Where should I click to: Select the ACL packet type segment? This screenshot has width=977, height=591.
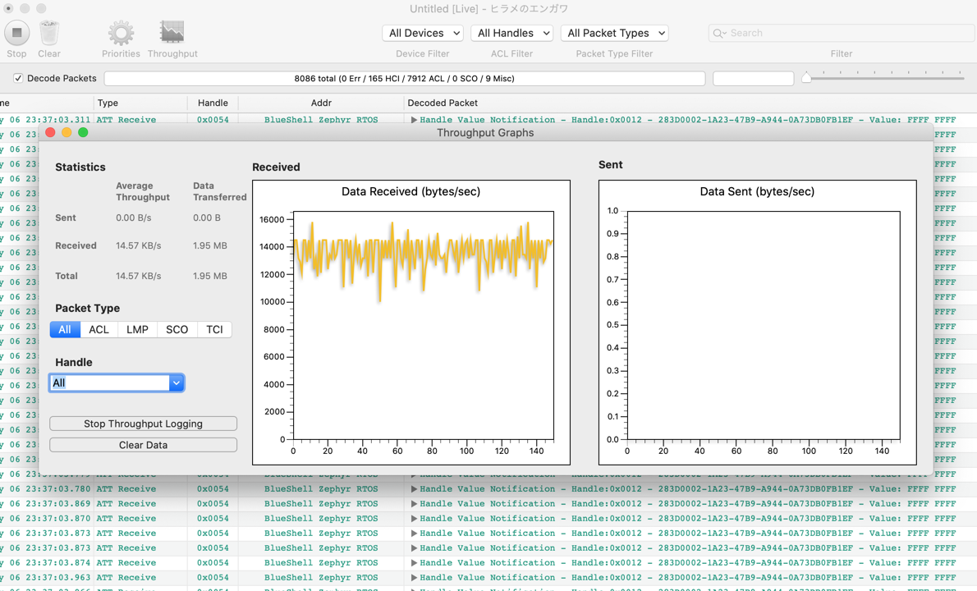(x=99, y=329)
